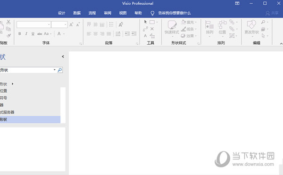
Task: Click the Decrease Indent icon
Action: (127, 34)
